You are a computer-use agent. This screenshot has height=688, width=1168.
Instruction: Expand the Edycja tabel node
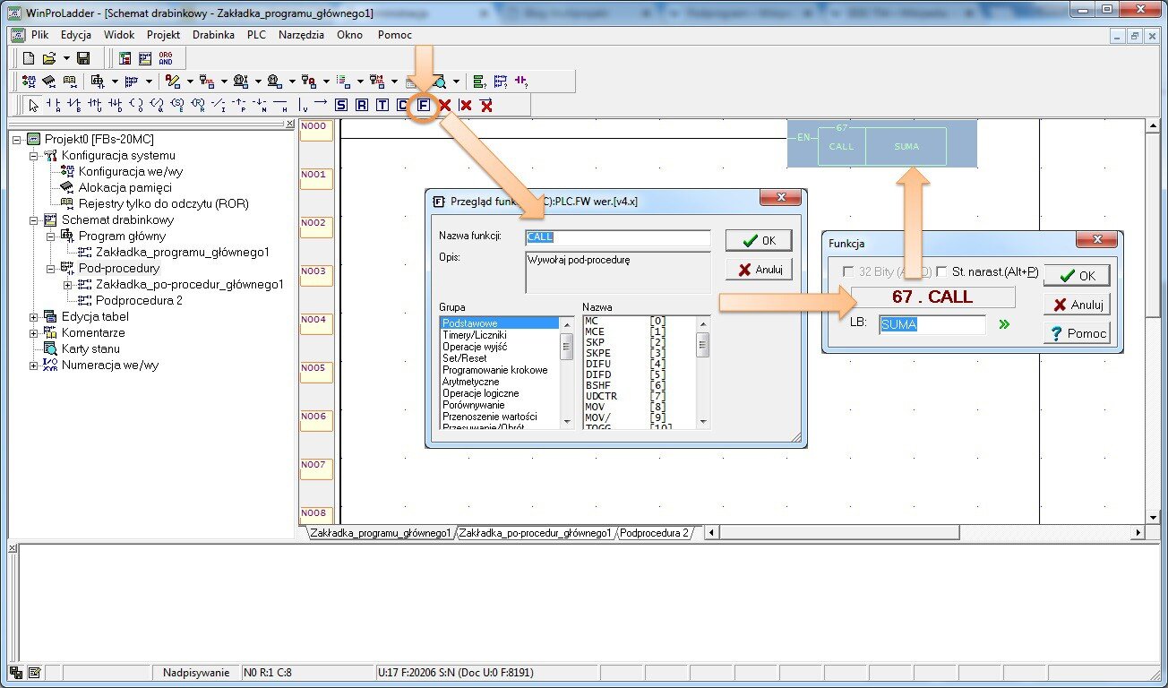(x=34, y=316)
